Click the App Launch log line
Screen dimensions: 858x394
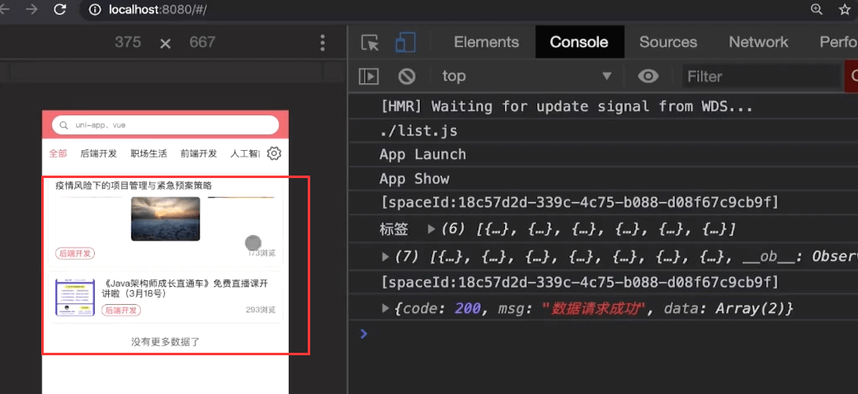click(423, 155)
